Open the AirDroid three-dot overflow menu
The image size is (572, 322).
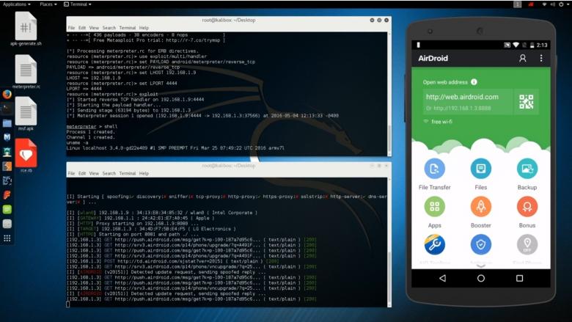(541, 59)
